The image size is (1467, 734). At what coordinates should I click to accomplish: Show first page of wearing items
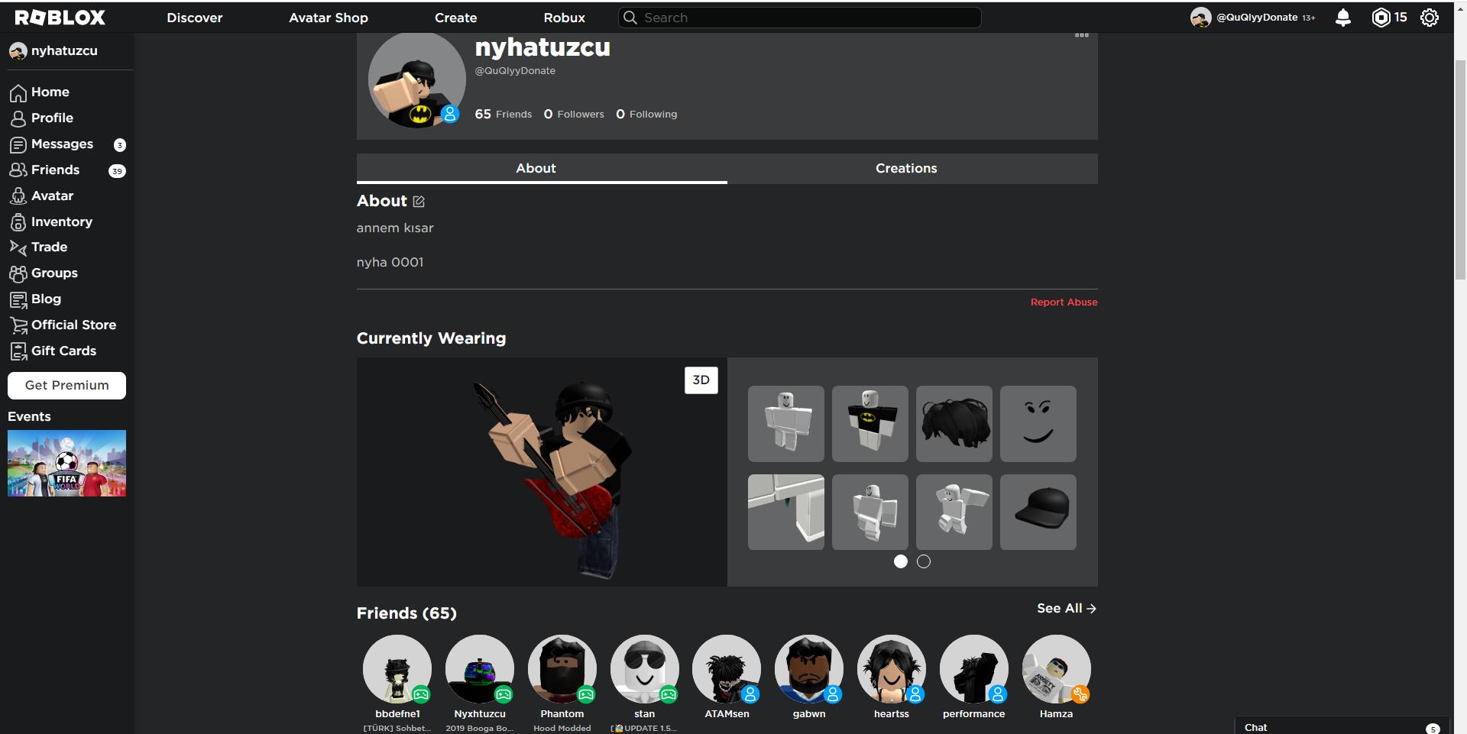pos(901,561)
